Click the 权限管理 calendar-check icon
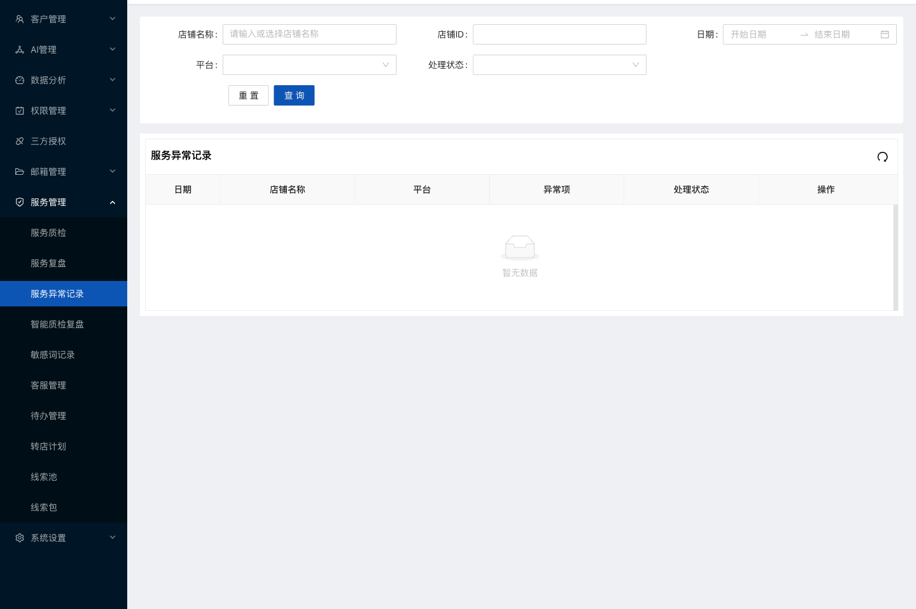Screen dimensions: 916x609 [x=20, y=111]
